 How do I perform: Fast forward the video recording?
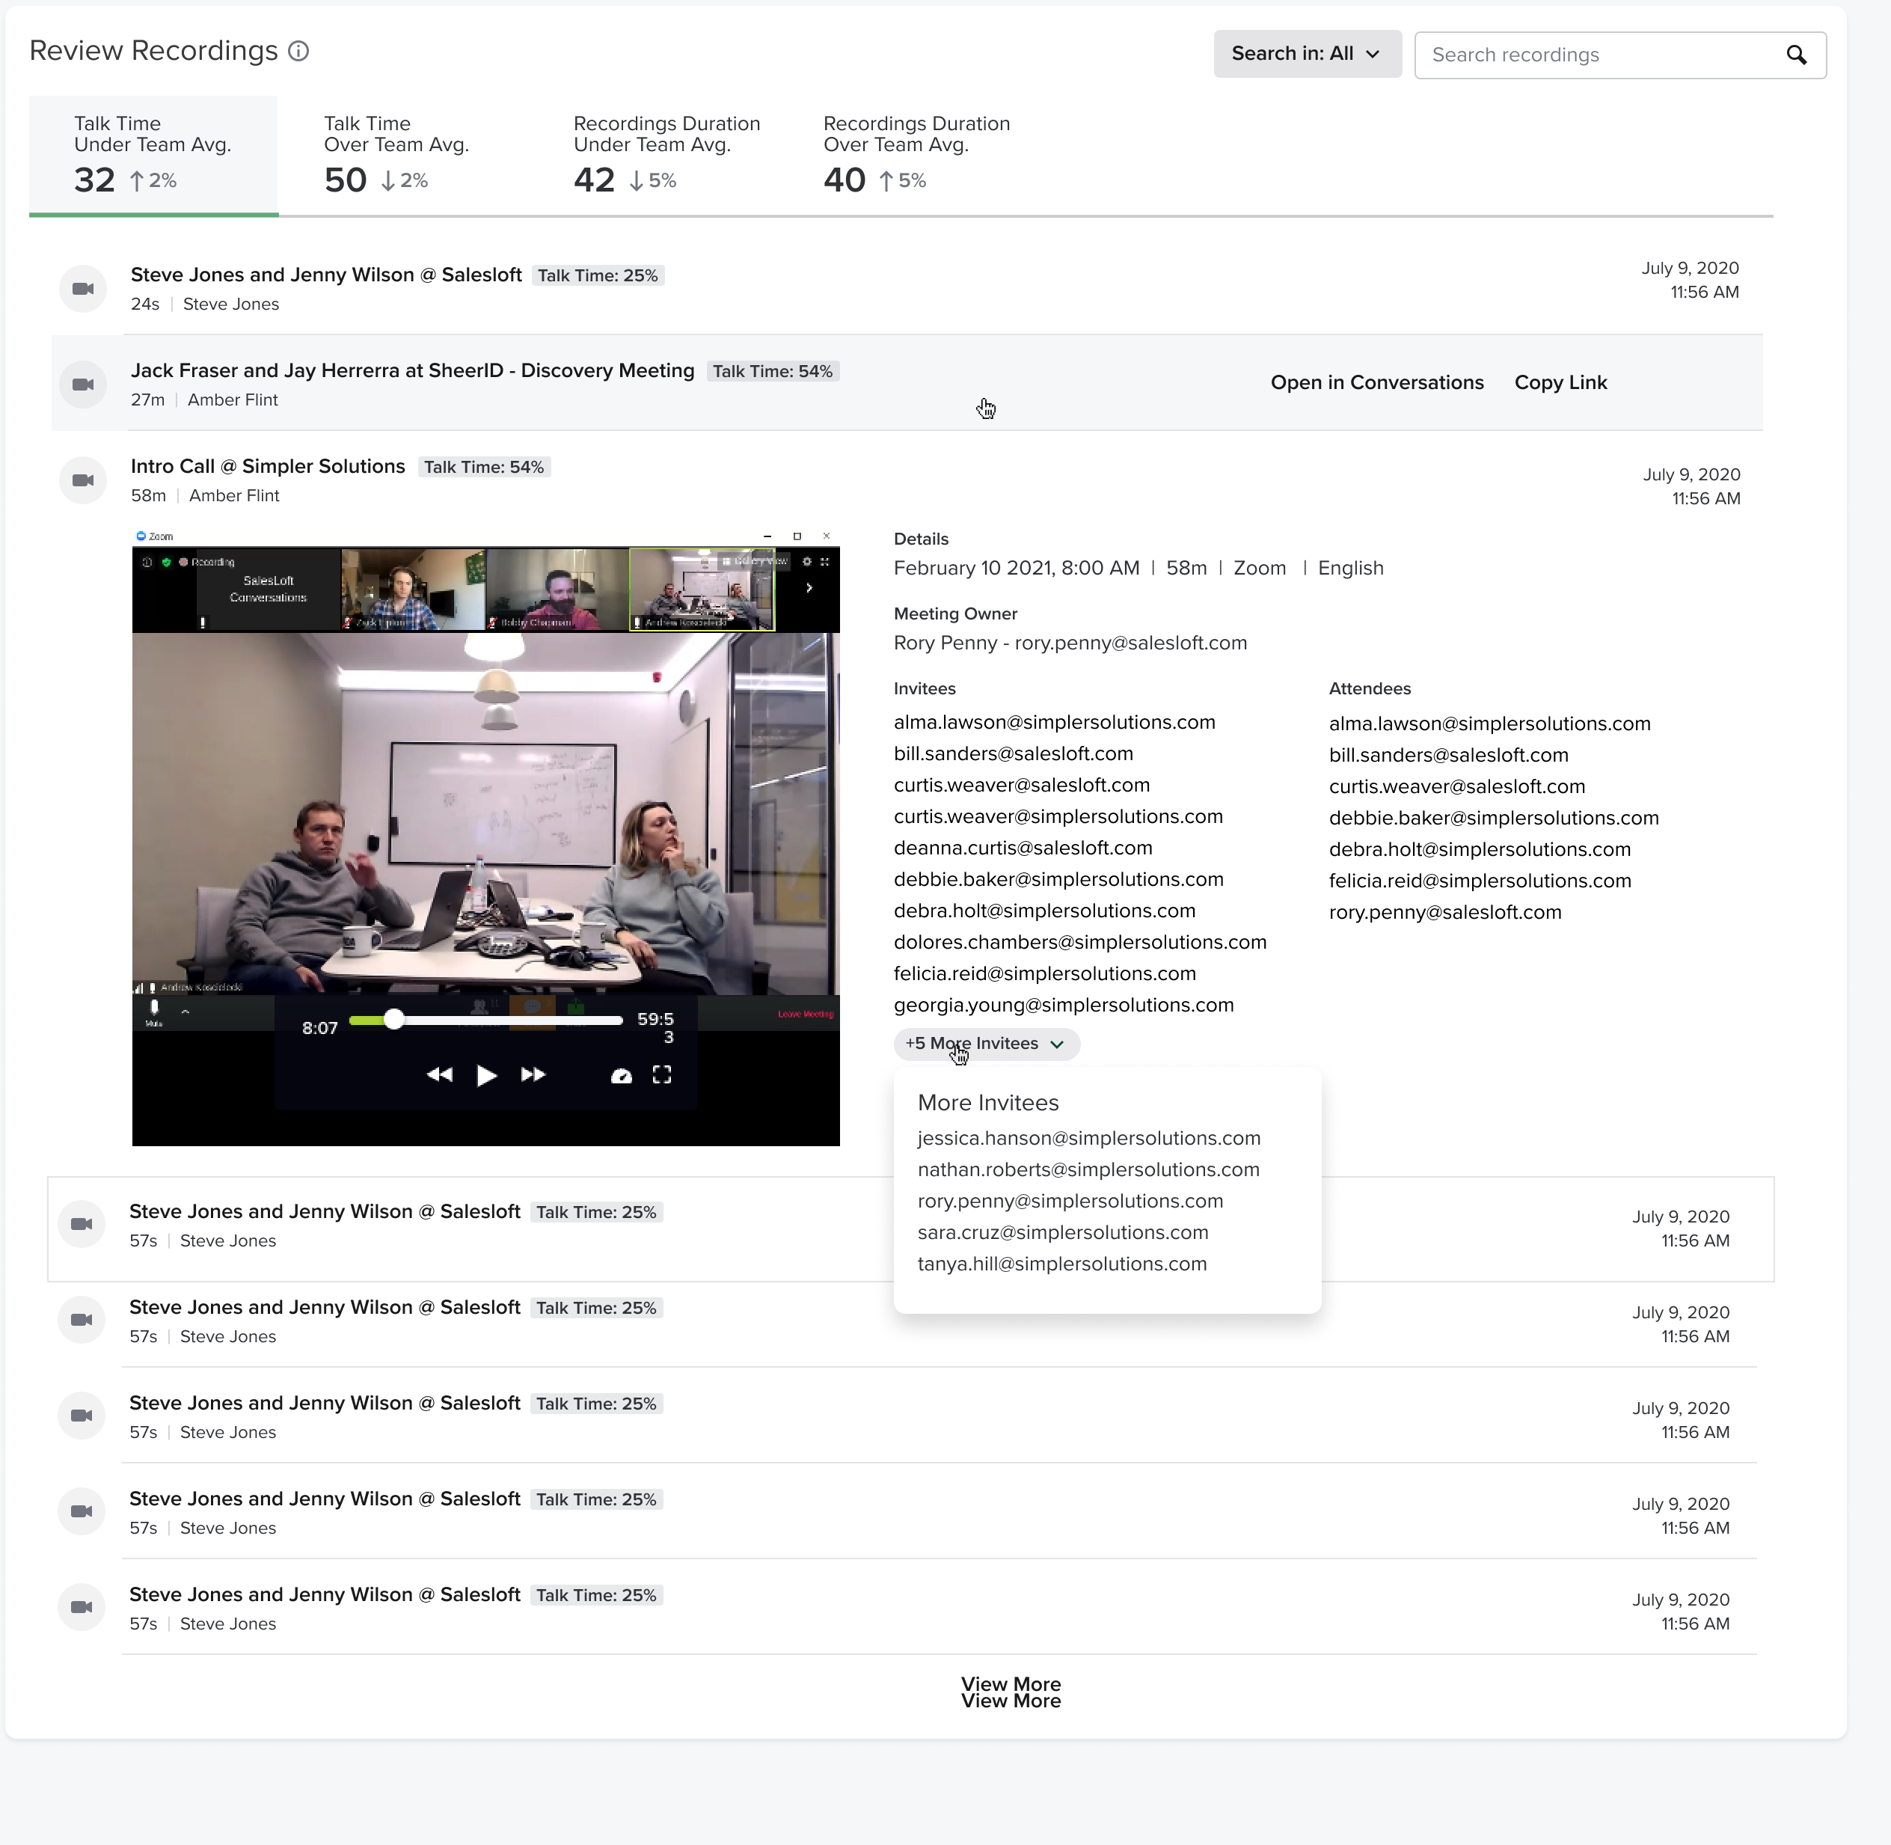[x=533, y=1074]
